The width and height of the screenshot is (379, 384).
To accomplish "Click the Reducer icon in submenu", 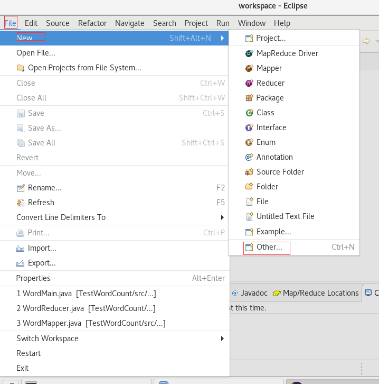I will coord(249,83).
